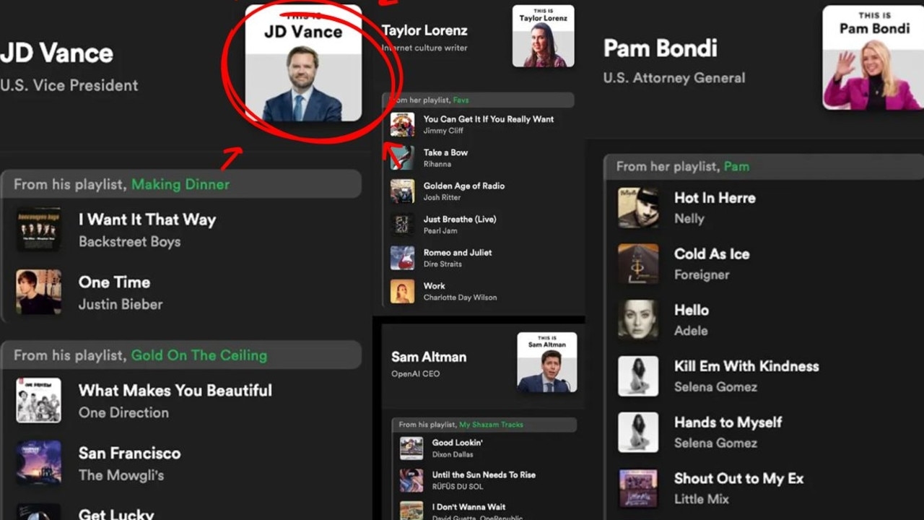The width and height of the screenshot is (924, 520).
Task: Click the artist name Nelly
Action: [689, 219]
